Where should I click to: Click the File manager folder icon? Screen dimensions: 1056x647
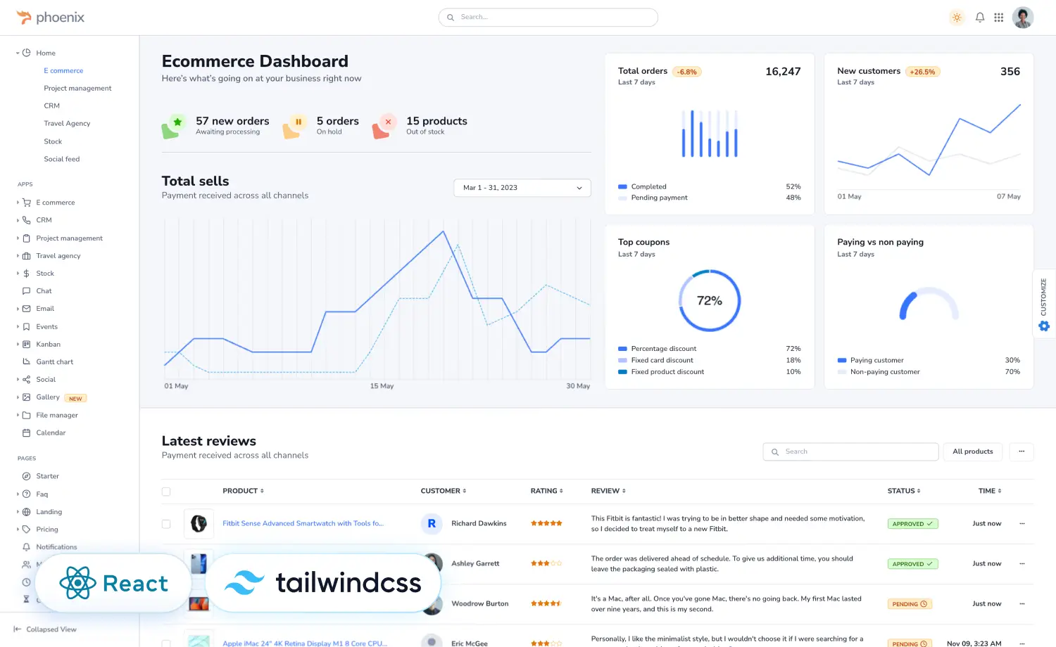[x=26, y=416]
